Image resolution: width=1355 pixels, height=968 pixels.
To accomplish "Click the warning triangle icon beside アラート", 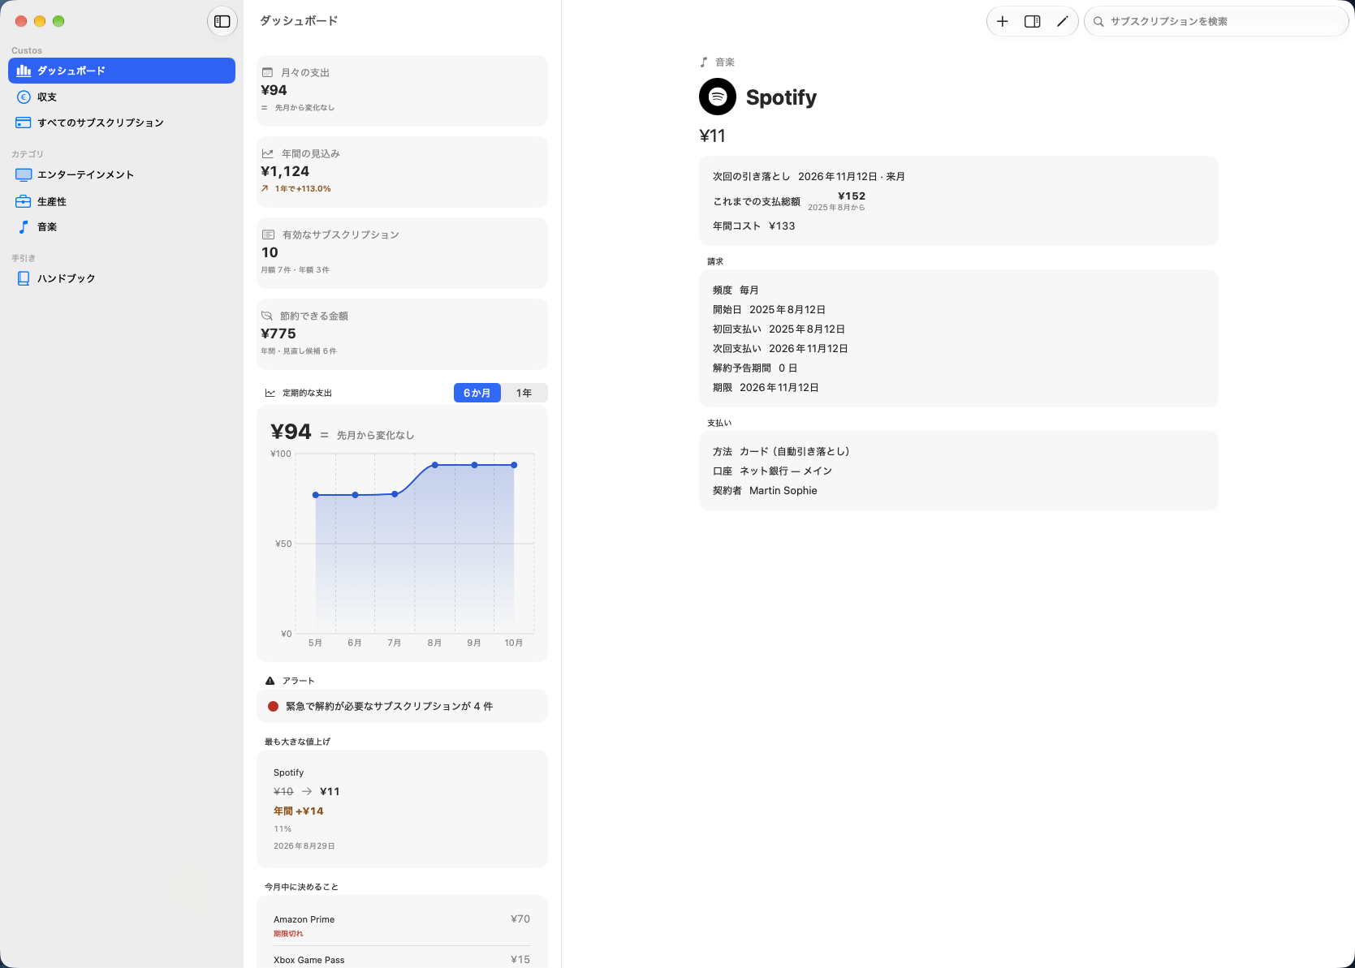I will (270, 681).
